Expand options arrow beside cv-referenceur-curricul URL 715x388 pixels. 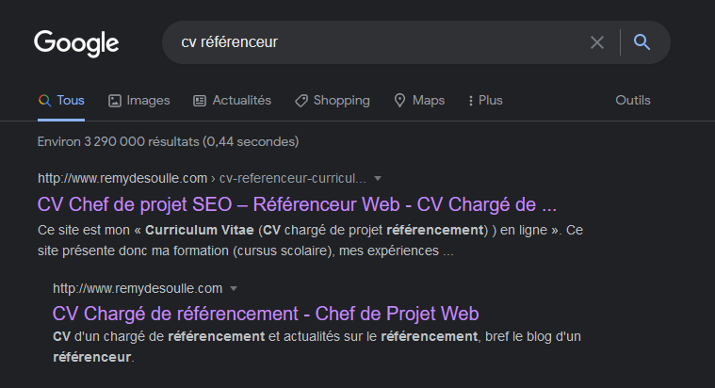378,178
